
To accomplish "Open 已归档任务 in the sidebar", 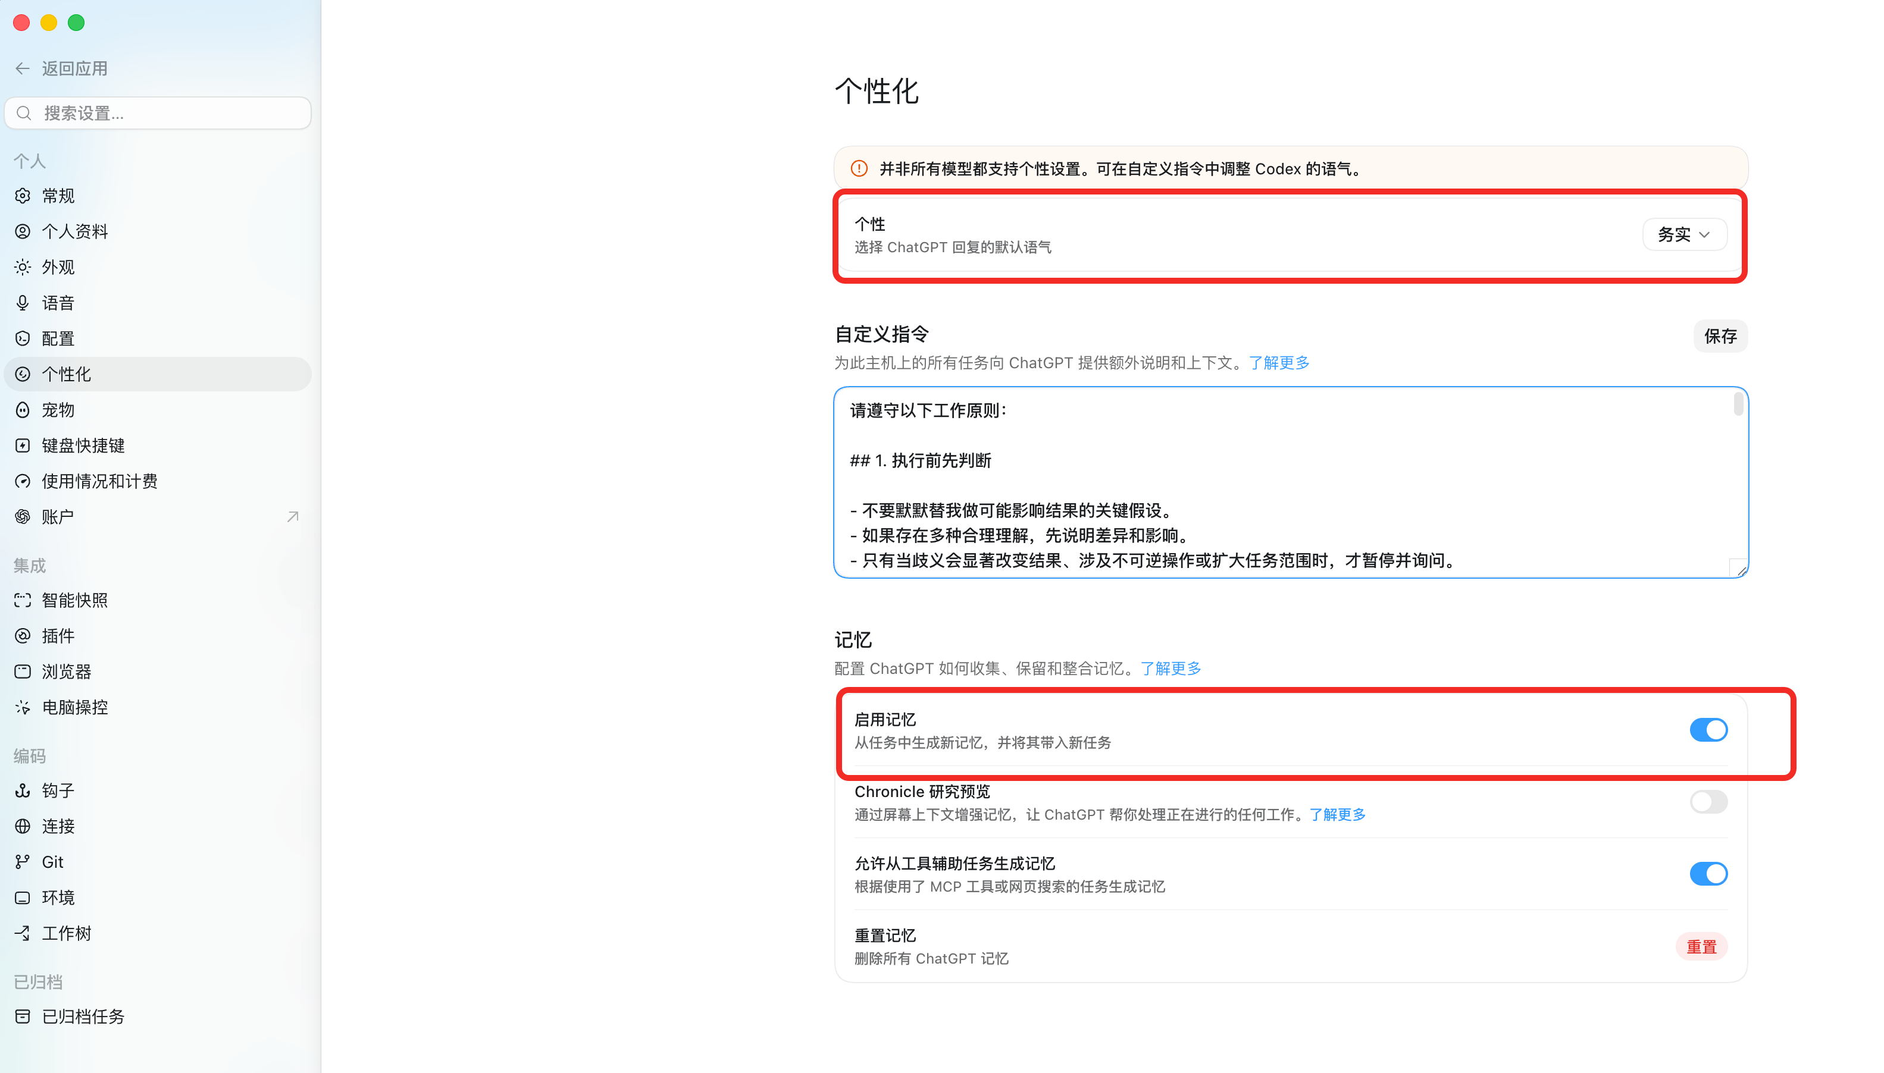I will 157,1017.
